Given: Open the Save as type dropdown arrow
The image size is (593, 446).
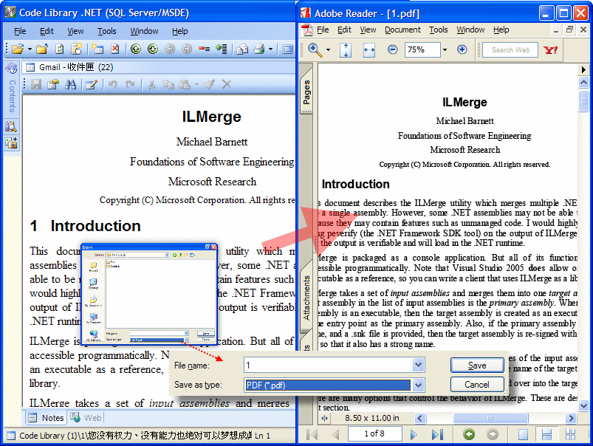Looking at the screenshot, I should click(x=418, y=385).
